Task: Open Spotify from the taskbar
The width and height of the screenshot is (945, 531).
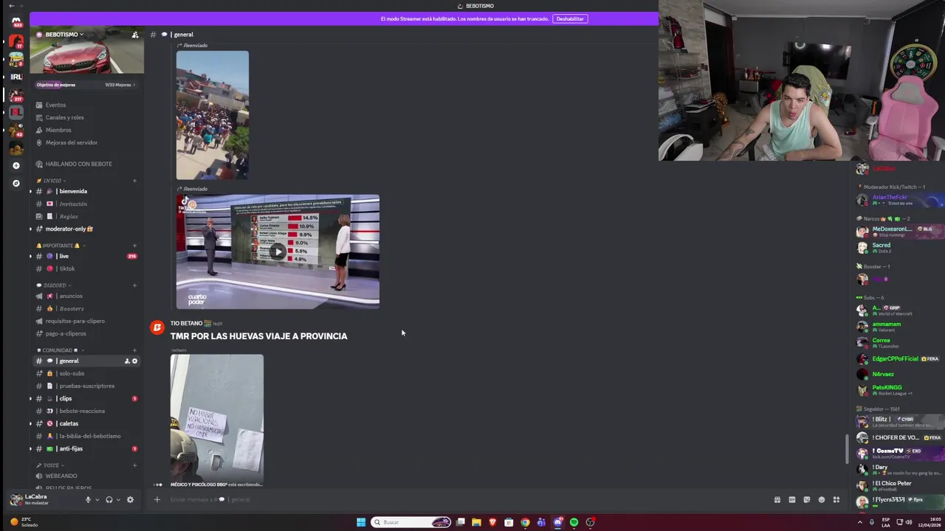Action: click(x=574, y=522)
